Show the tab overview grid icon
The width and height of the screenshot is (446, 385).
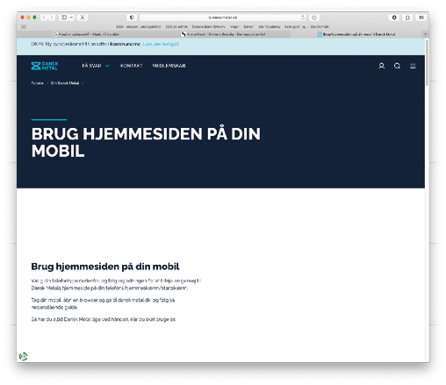[x=421, y=18]
